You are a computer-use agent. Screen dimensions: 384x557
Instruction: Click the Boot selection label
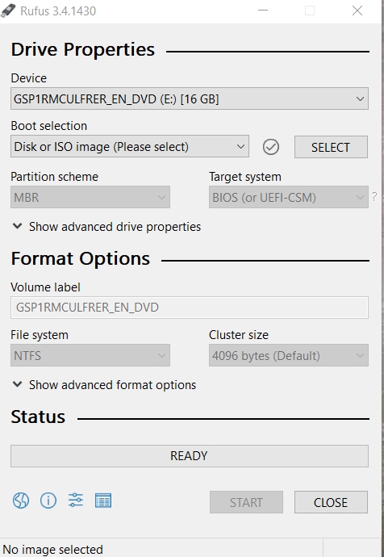point(49,126)
